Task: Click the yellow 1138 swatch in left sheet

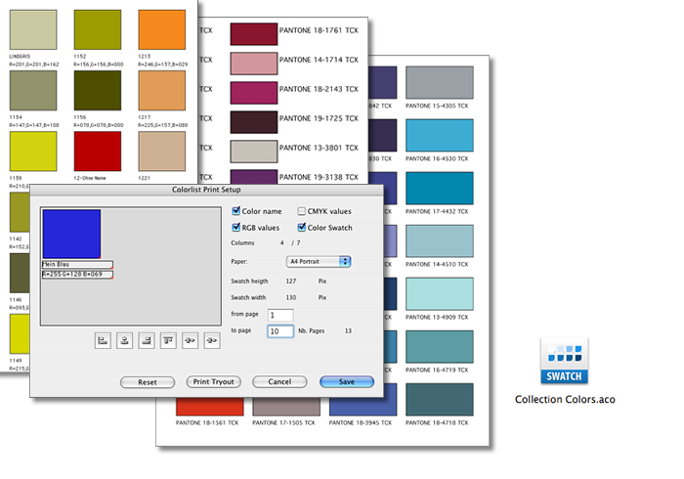Action: tap(33, 152)
